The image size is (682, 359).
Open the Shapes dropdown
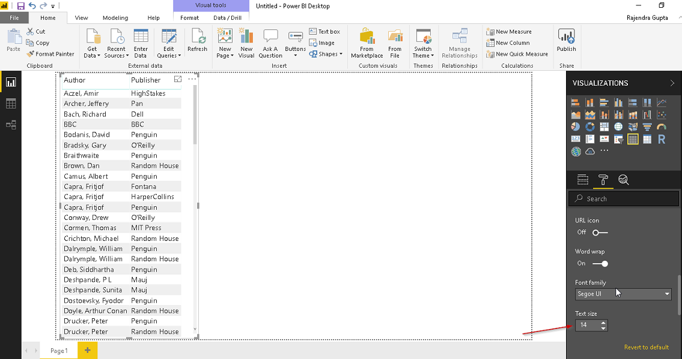click(325, 54)
